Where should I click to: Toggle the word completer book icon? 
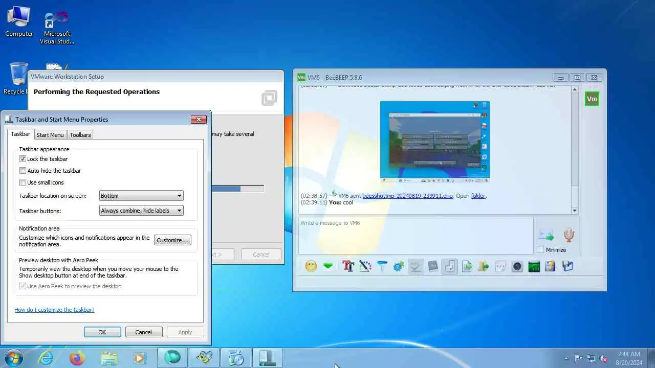433,266
